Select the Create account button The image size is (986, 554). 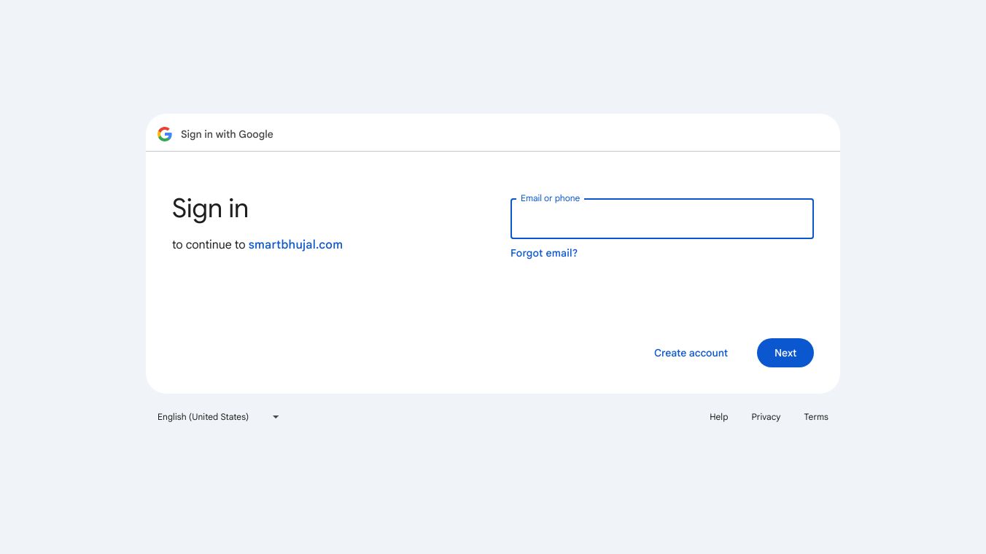coord(691,353)
